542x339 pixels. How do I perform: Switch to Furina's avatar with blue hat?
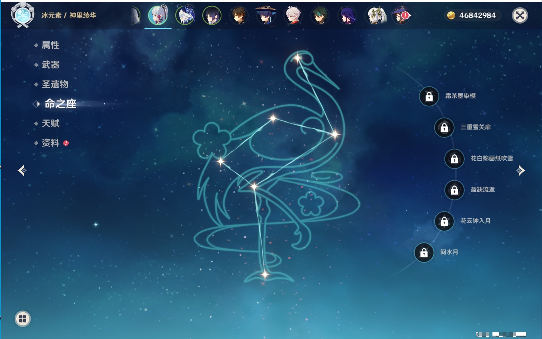point(185,15)
